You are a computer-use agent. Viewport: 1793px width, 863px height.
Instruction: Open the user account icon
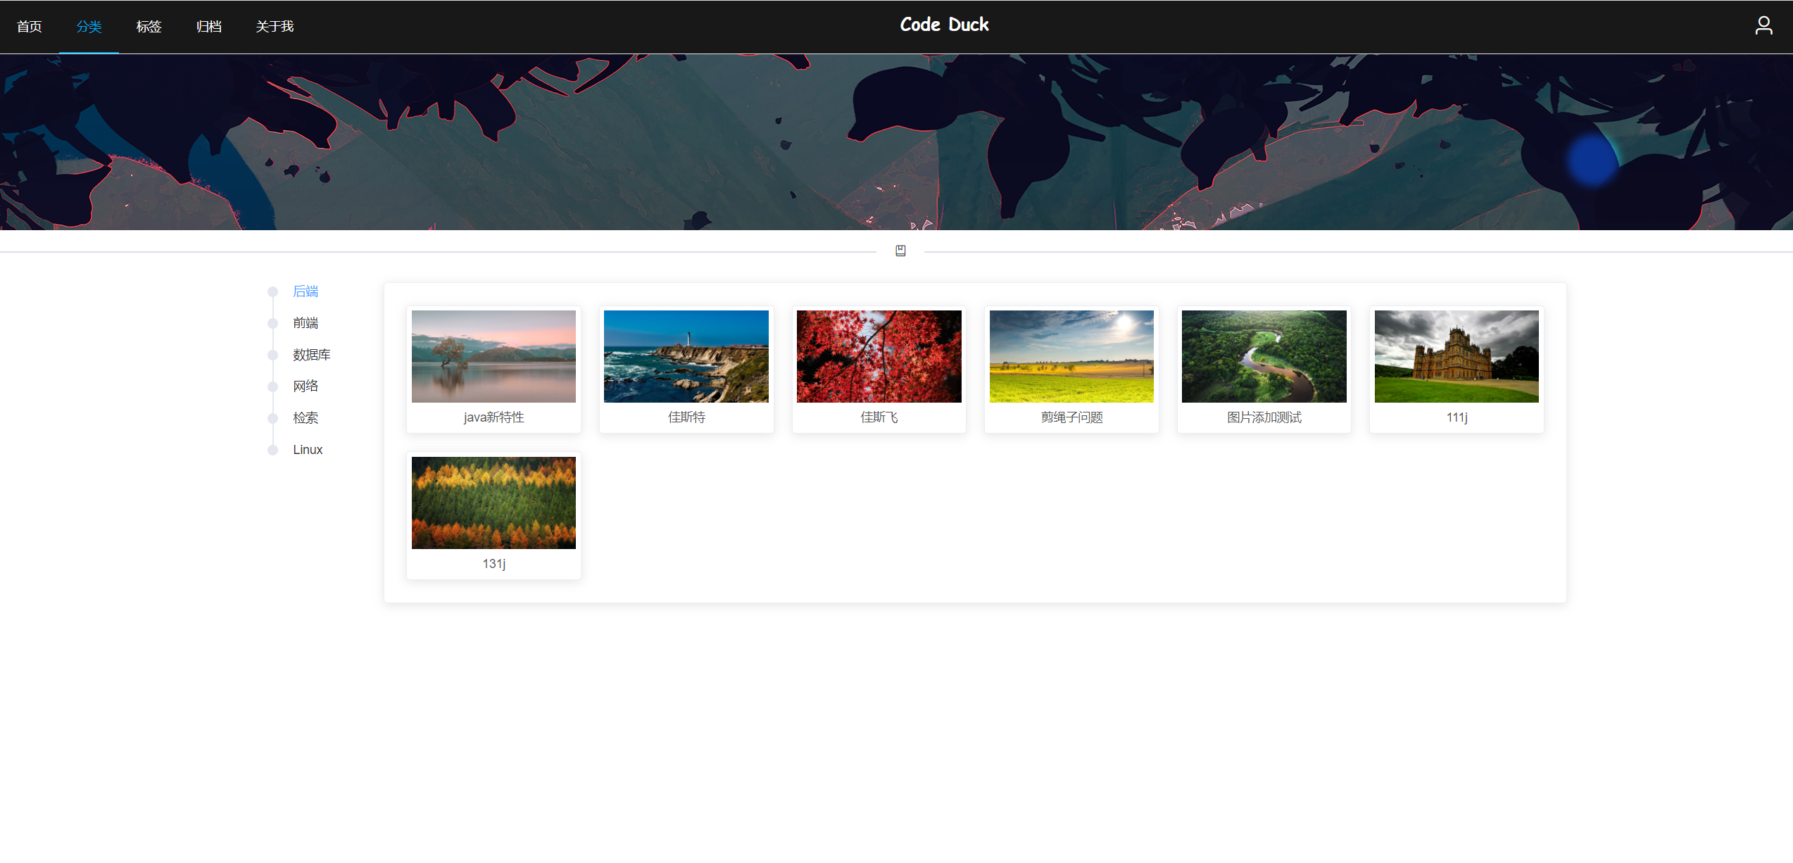click(x=1763, y=26)
